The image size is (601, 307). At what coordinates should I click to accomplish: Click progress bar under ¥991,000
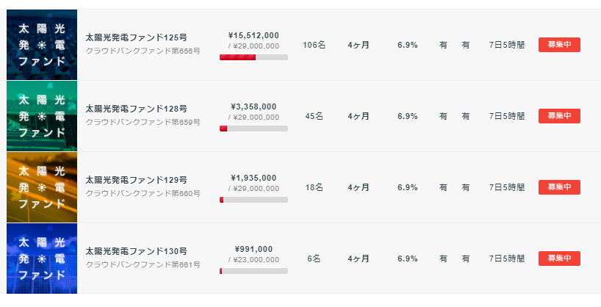point(253,271)
